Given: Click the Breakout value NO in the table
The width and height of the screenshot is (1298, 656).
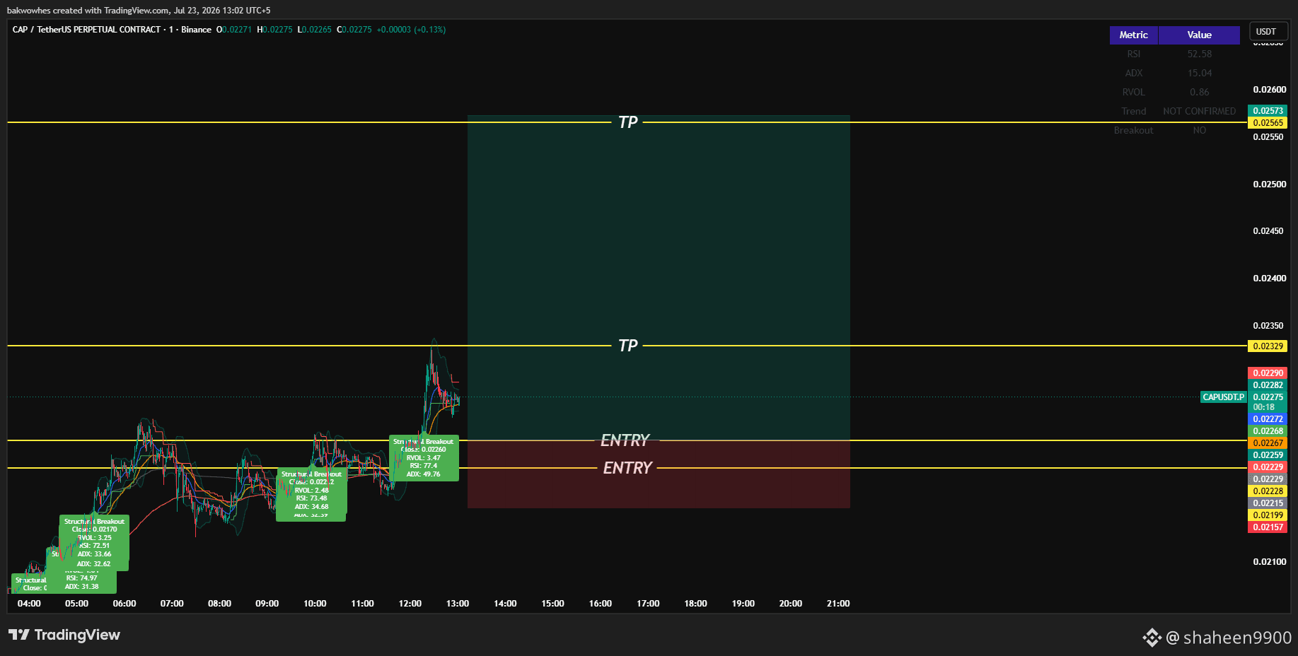Looking at the screenshot, I should 1199,130.
